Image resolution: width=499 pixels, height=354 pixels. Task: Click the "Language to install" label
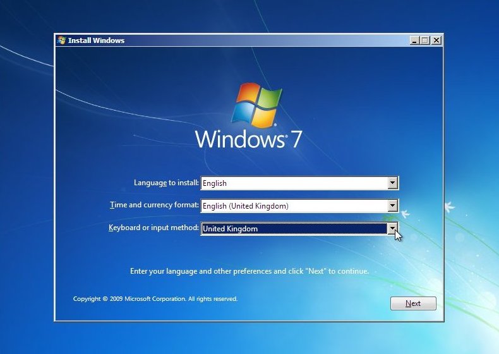point(166,183)
